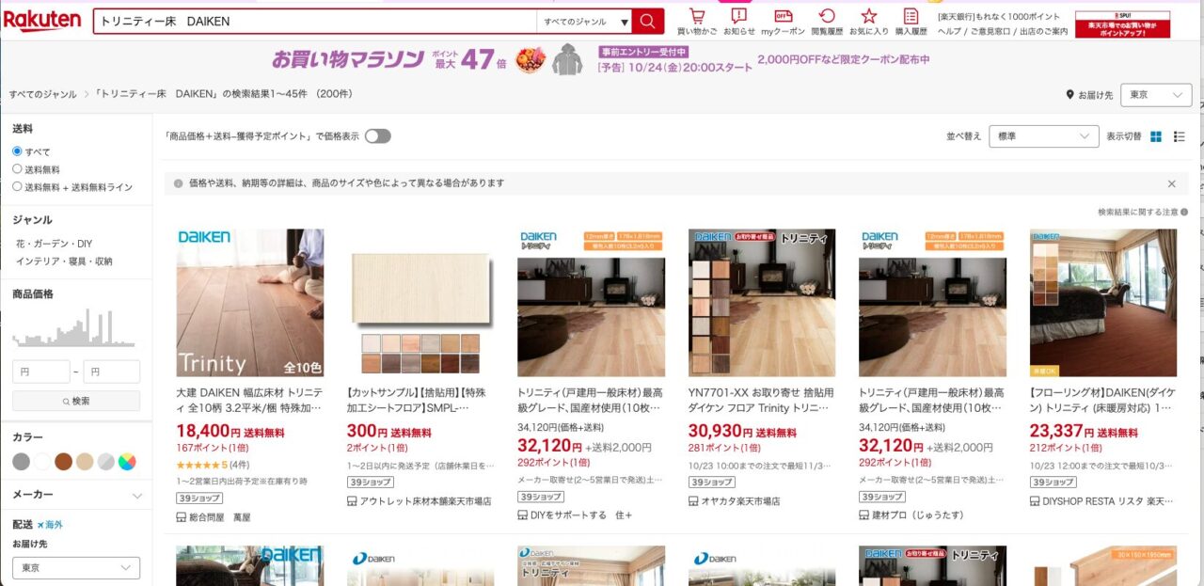Close the price info notice bar
The image size is (1204, 586).
point(1171,183)
